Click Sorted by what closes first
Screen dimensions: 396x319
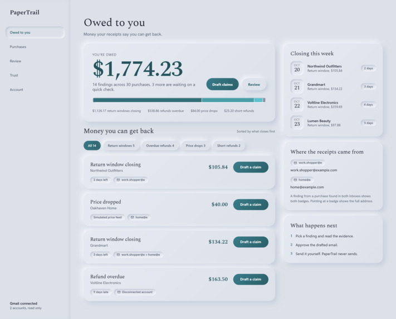[x=256, y=131]
